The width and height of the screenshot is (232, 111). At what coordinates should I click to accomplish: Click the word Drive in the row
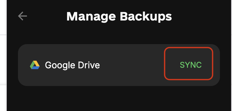[89, 65]
